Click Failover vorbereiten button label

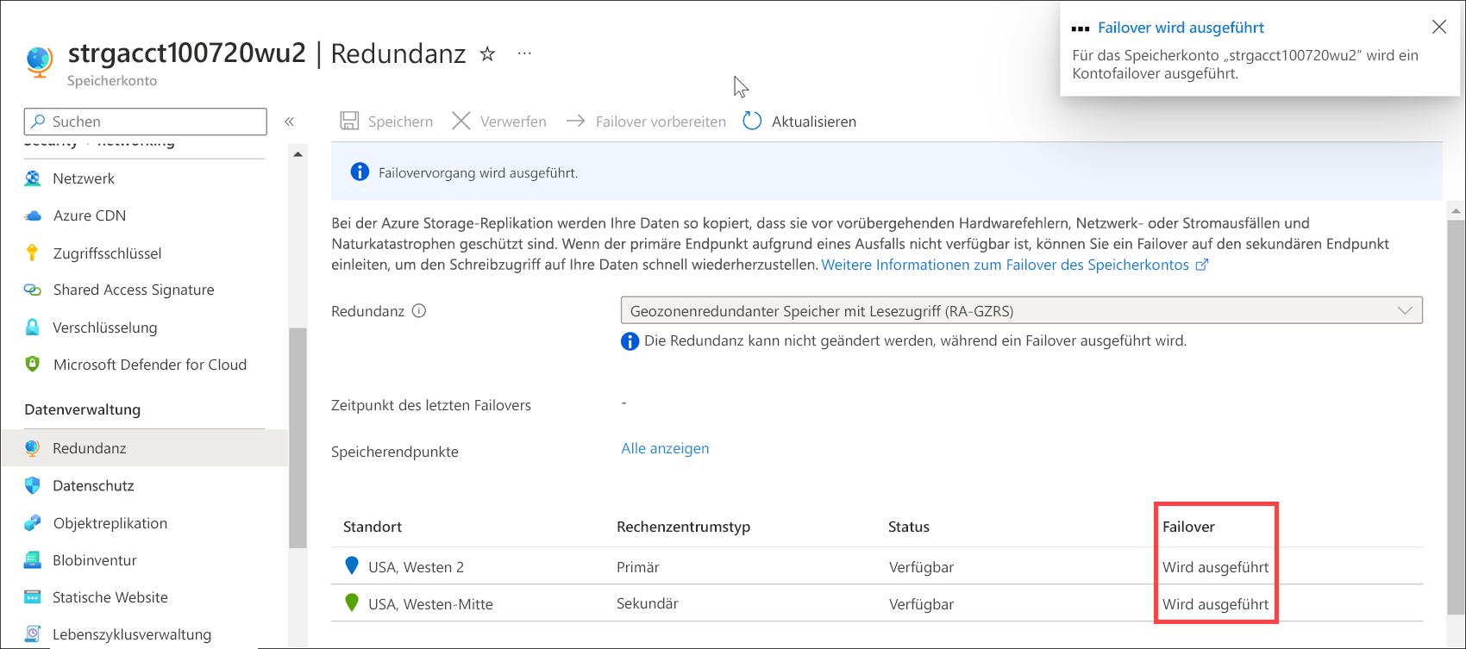661,122
